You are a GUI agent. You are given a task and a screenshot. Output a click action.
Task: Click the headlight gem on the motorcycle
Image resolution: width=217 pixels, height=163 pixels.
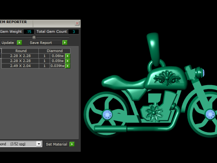coord(203,73)
